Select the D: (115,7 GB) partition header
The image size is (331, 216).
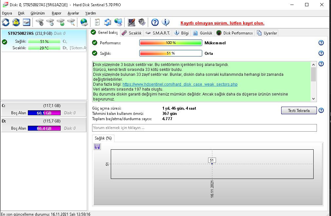pyautogui.click(x=44, y=121)
